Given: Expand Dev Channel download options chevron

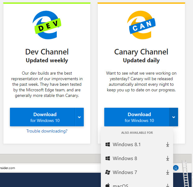Looking at the screenshot, I should click(79, 117).
